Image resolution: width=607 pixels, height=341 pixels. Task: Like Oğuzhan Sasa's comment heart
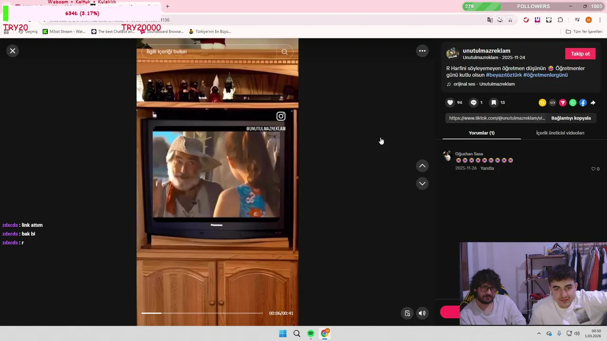pyautogui.click(x=593, y=169)
